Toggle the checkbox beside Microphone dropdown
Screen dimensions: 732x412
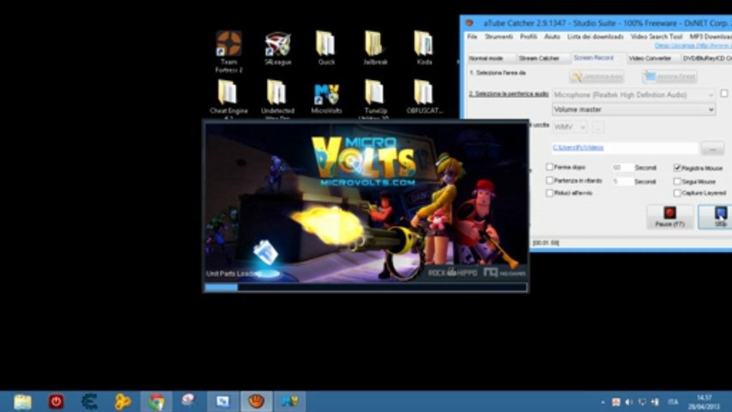724,93
